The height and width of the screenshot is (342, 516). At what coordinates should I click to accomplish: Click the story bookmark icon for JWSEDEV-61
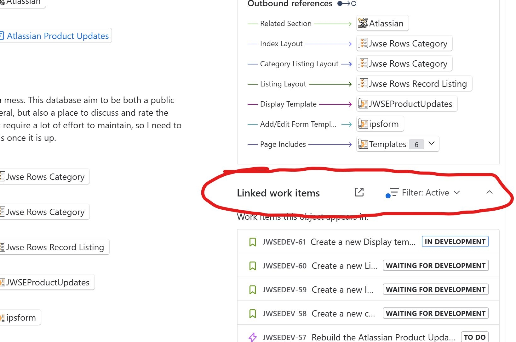pyautogui.click(x=252, y=242)
